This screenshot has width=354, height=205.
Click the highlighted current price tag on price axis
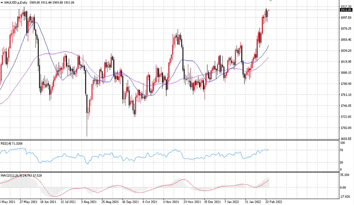coord(346,10)
